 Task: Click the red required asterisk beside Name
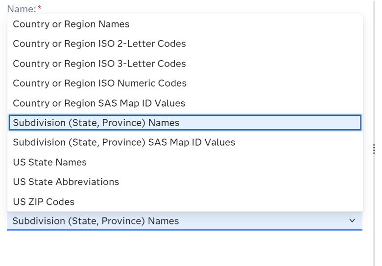point(39,9)
